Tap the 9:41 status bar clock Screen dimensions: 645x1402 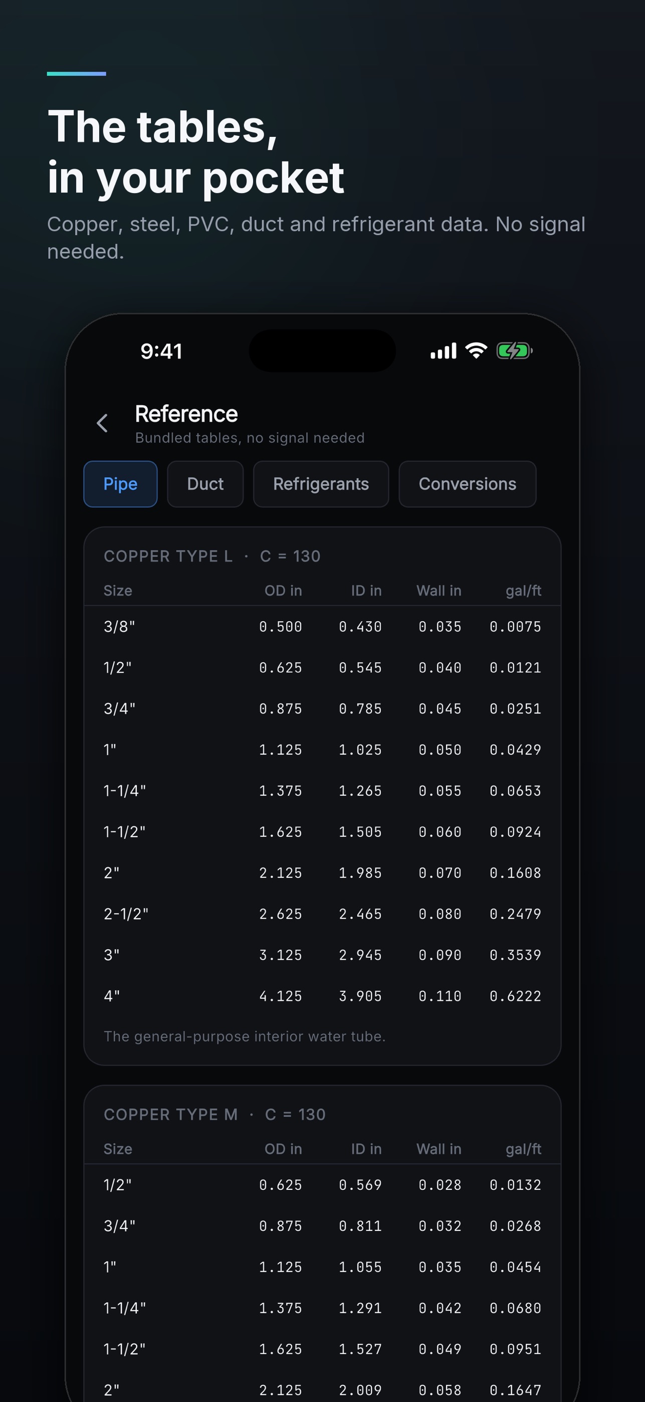tap(161, 351)
